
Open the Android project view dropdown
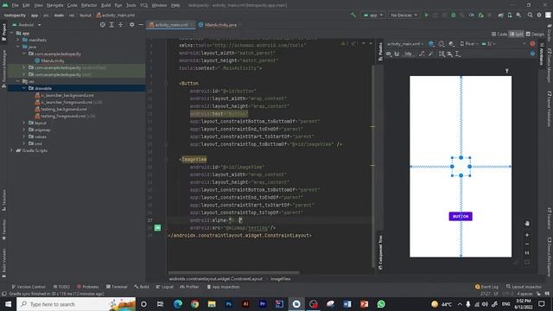coord(27,25)
